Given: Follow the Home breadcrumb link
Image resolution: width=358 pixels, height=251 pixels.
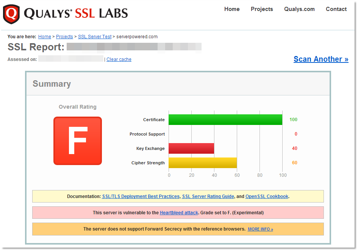Looking at the screenshot, I should (45, 36).
